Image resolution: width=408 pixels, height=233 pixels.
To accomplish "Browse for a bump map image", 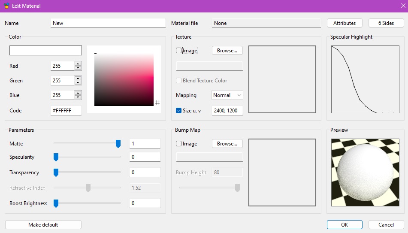I will pyautogui.click(x=227, y=143).
